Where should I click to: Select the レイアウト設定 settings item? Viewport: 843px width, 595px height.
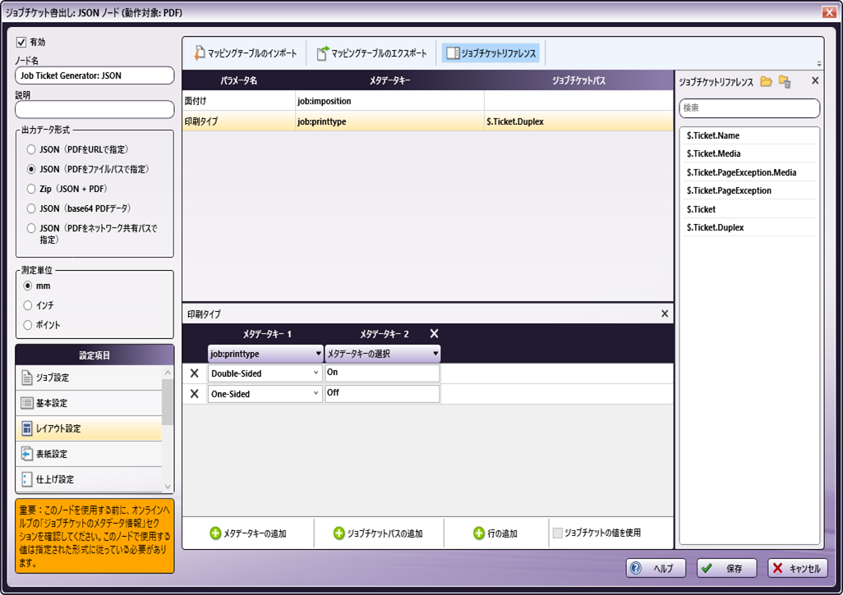pyautogui.click(x=89, y=428)
